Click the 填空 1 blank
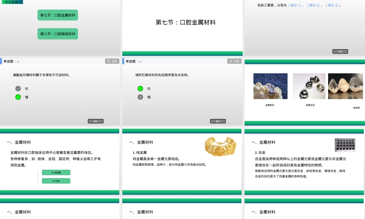Image resolution: width=365 pixels, height=219 pixels. (295, 5)
